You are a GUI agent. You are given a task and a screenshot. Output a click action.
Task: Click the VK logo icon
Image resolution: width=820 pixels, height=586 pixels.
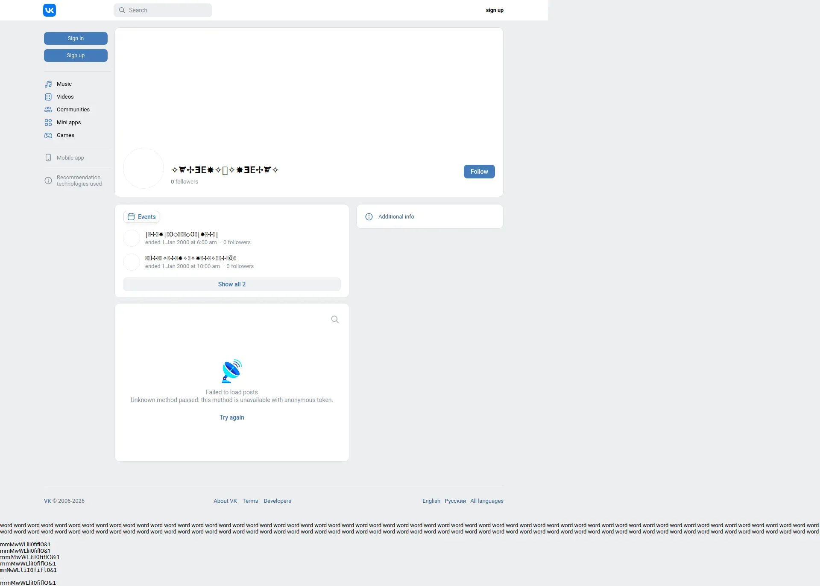(x=50, y=10)
